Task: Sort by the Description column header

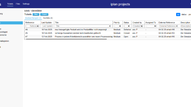Action: [185, 22]
